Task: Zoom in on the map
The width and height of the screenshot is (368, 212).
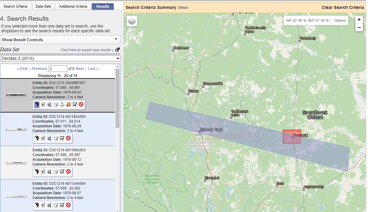Action: tap(359, 20)
